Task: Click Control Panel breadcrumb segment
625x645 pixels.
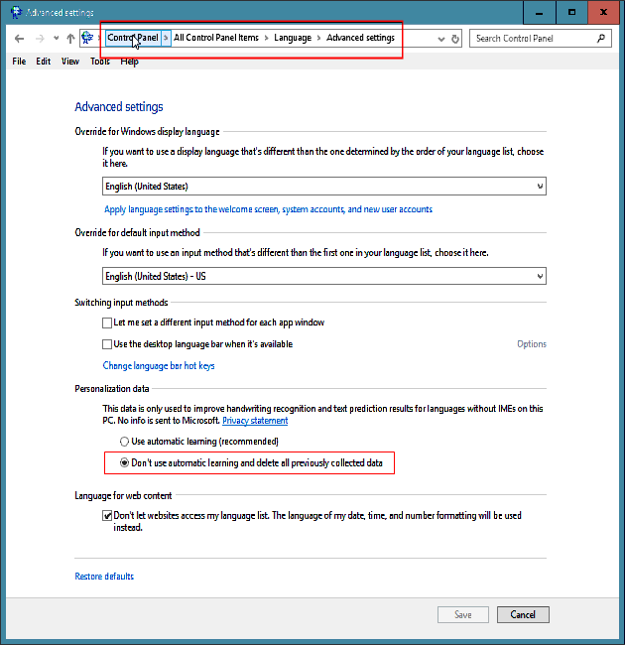Action: [x=133, y=38]
